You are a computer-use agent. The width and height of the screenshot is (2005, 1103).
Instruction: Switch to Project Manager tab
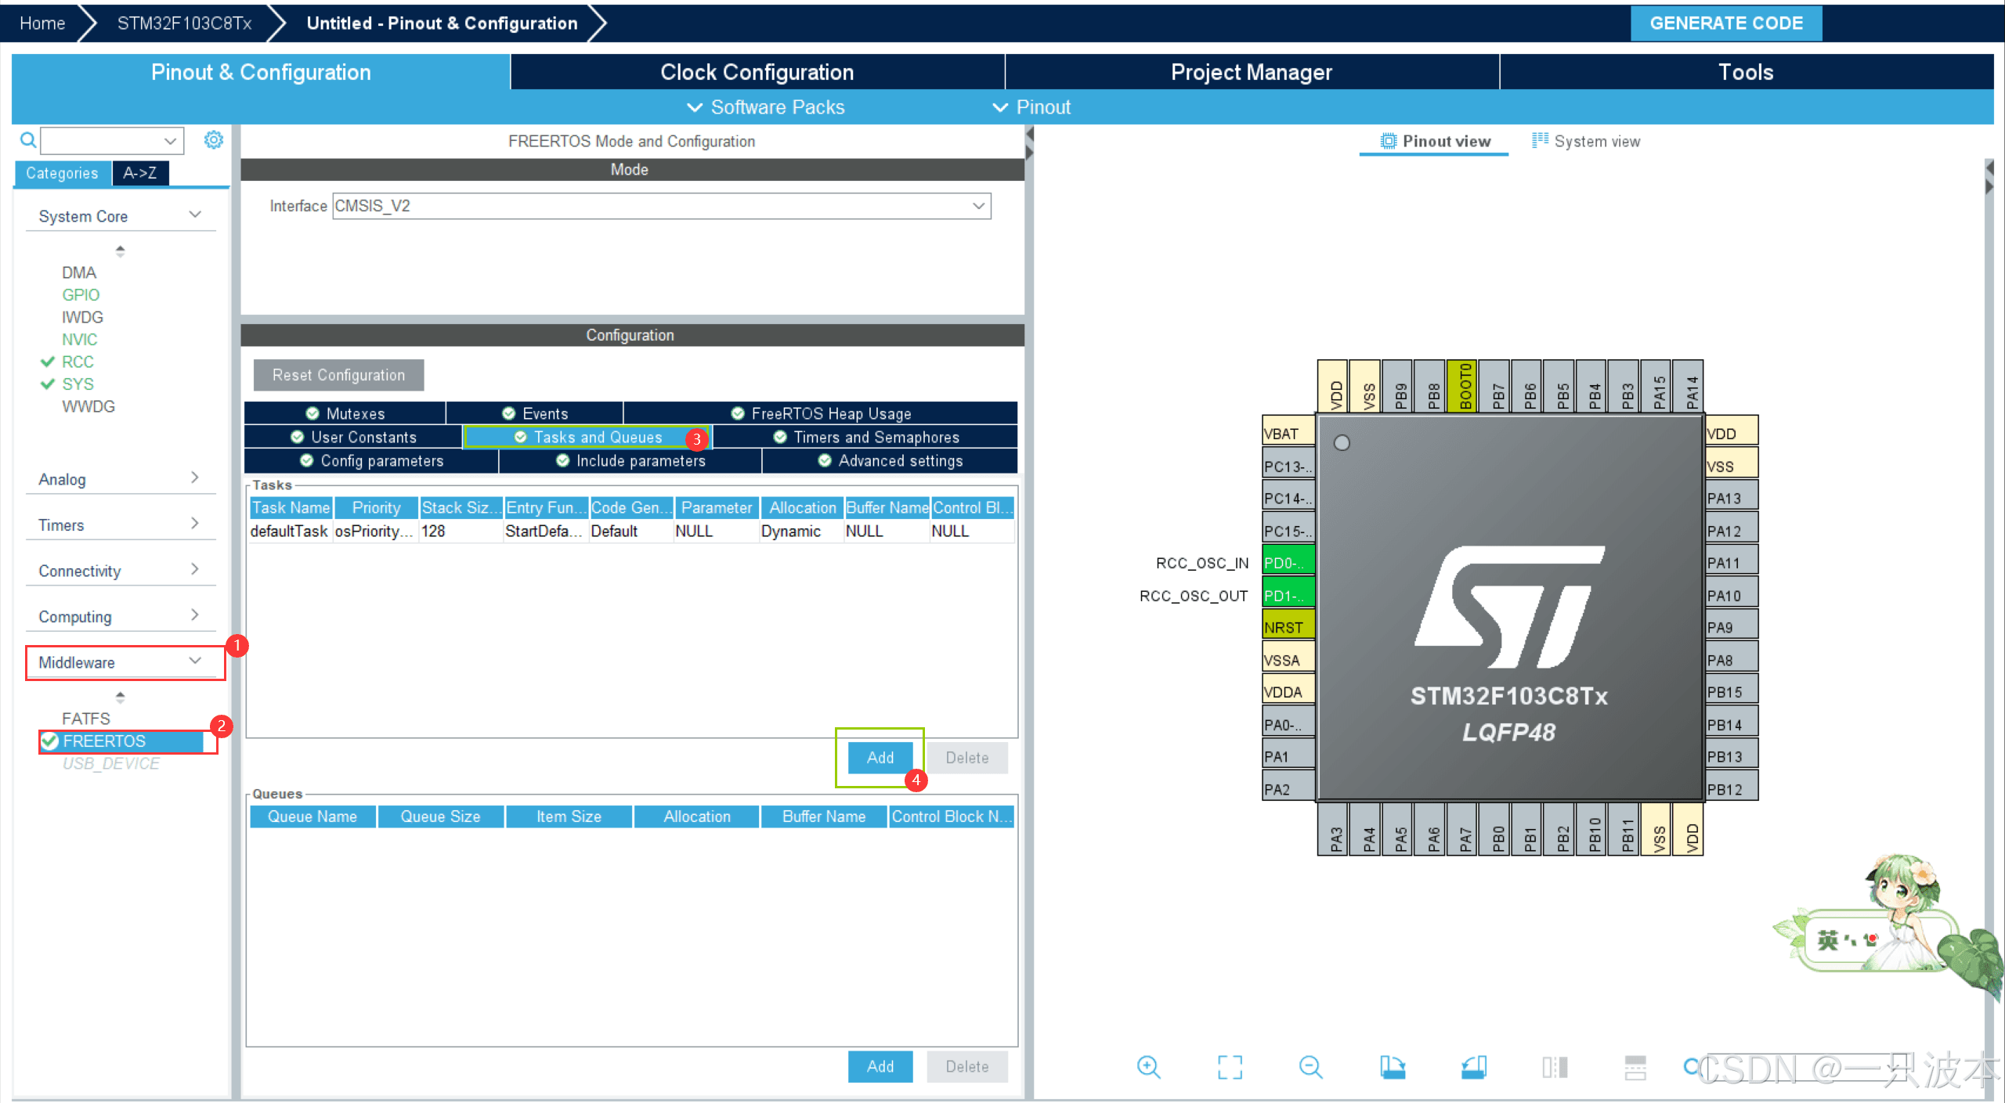click(x=1251, y=72)
